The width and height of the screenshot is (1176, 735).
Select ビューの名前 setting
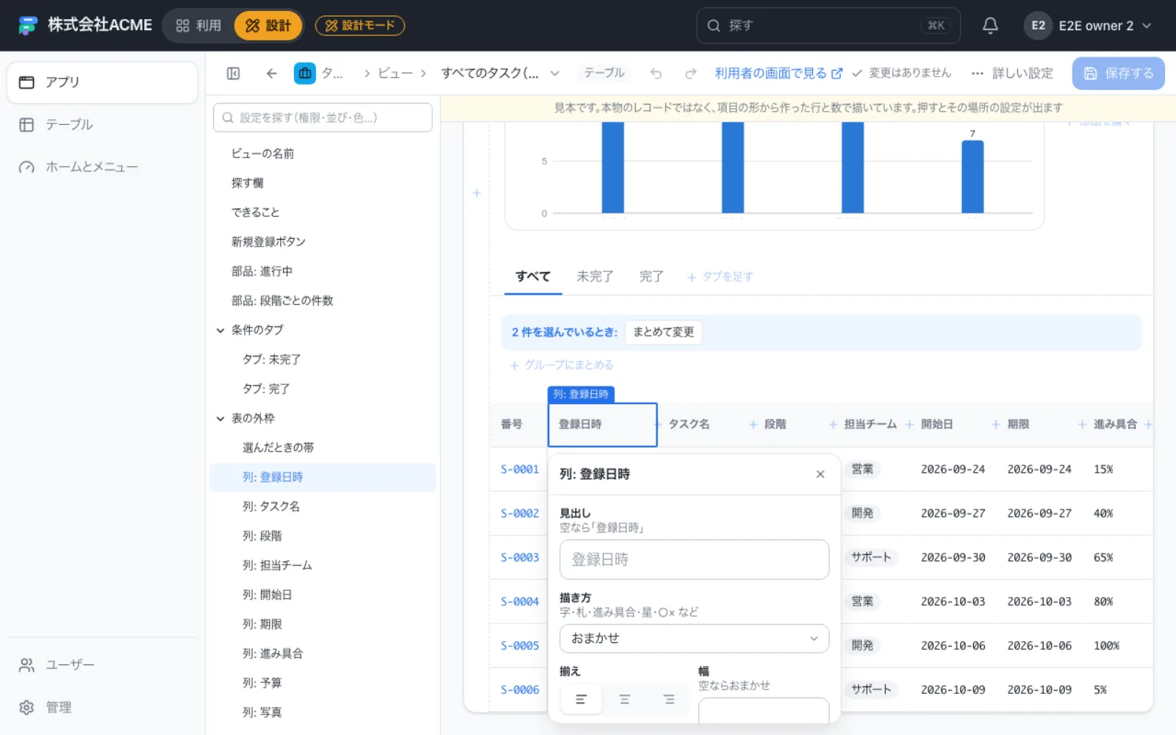point(323,154)
